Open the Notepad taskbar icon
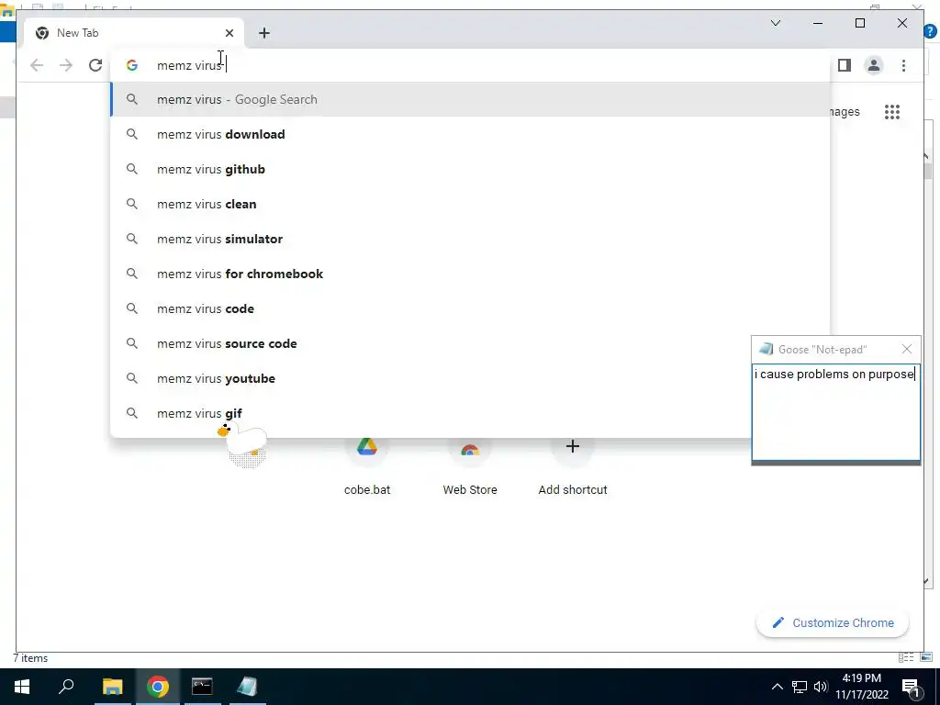940x705 pixels. (x=247, y=687)
